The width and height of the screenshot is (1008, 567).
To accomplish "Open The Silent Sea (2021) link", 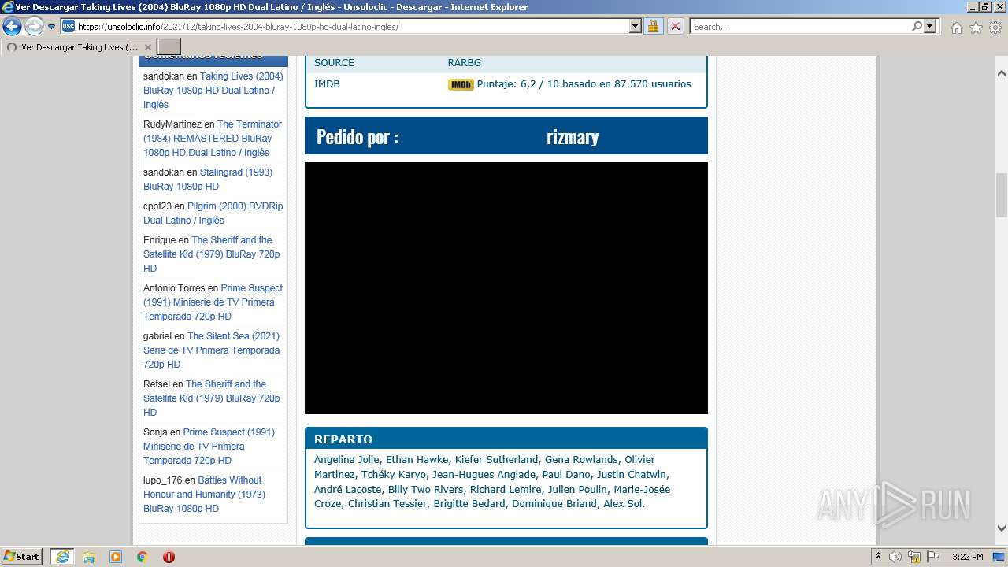I will coord(212,350).
